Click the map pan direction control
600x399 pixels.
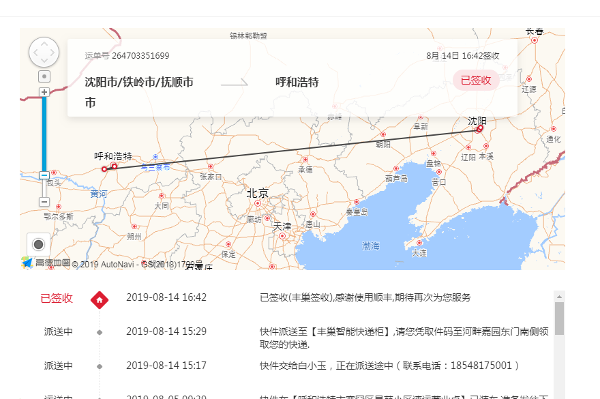(44, 52)
